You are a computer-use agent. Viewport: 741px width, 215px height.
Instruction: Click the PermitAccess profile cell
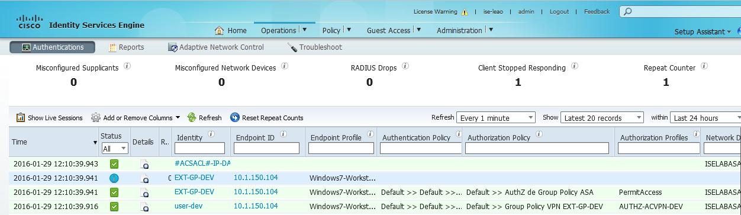coord(640,192)
